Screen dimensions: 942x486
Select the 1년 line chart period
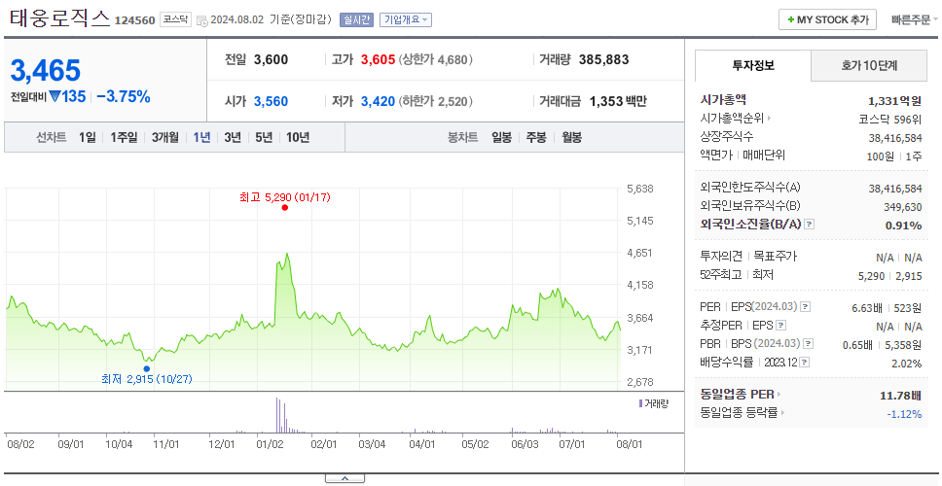click(201, 137)
